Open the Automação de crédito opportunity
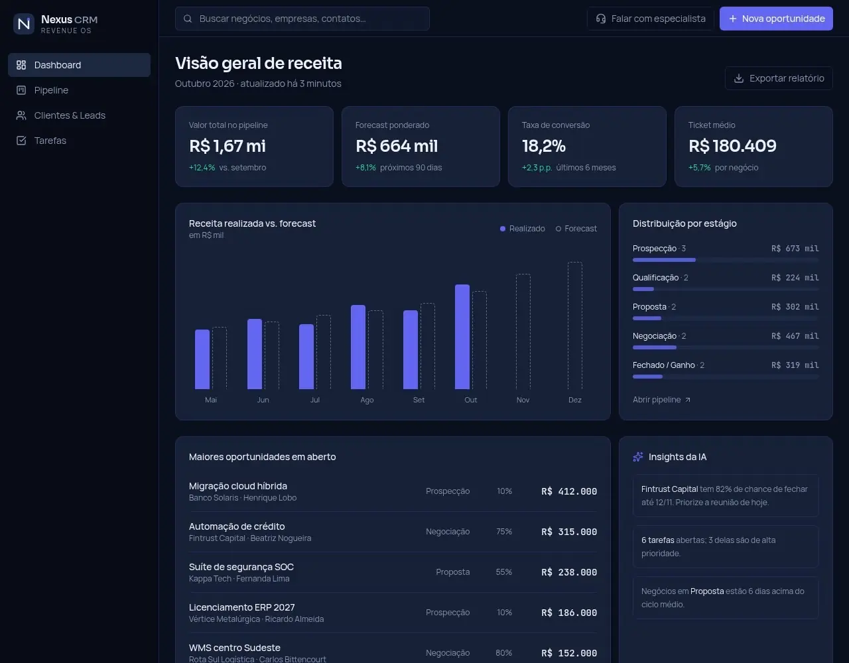The image size is (849, 663). pos(393,532)
